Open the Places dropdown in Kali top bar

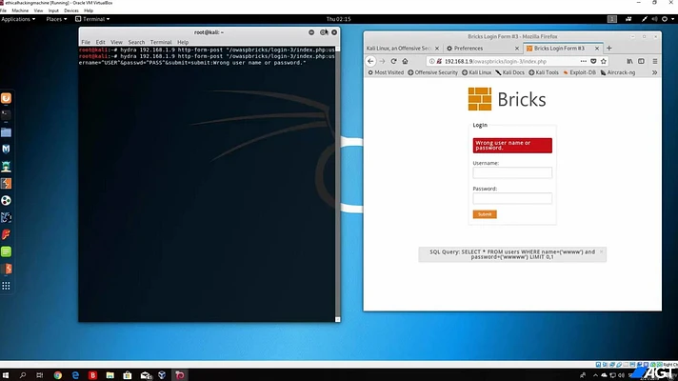click(x=56, y=19)
